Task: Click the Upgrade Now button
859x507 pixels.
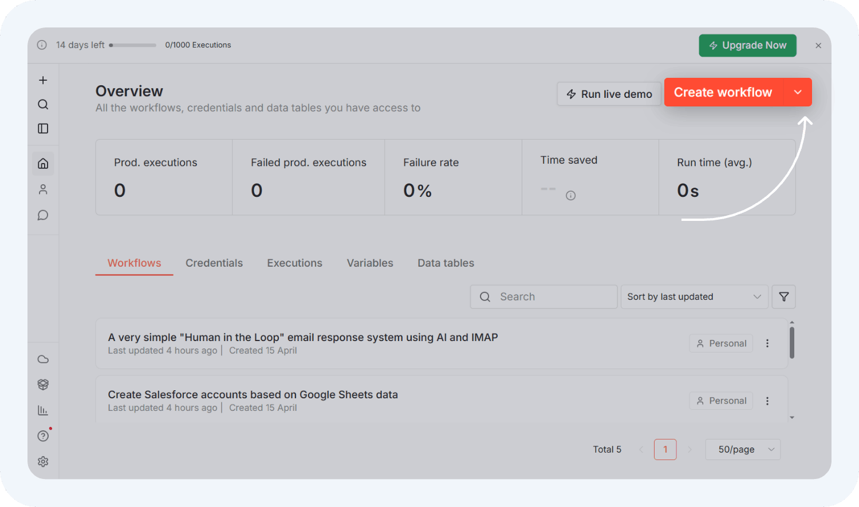Action: tap(747, 45)
